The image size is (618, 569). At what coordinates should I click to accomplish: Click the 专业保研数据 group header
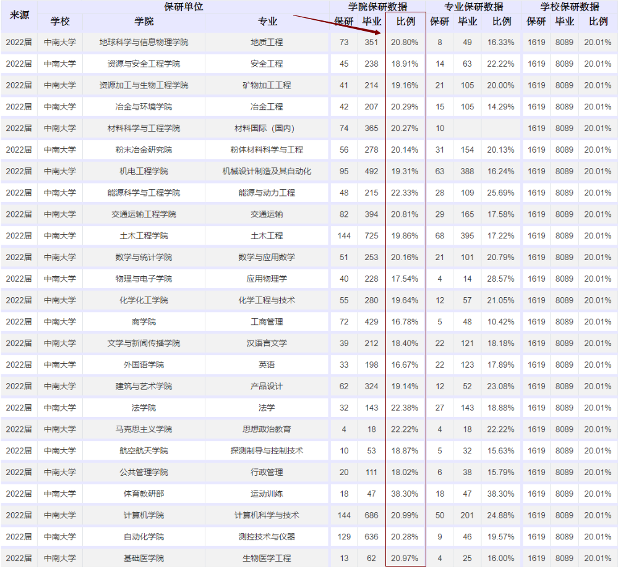point(474,7)
